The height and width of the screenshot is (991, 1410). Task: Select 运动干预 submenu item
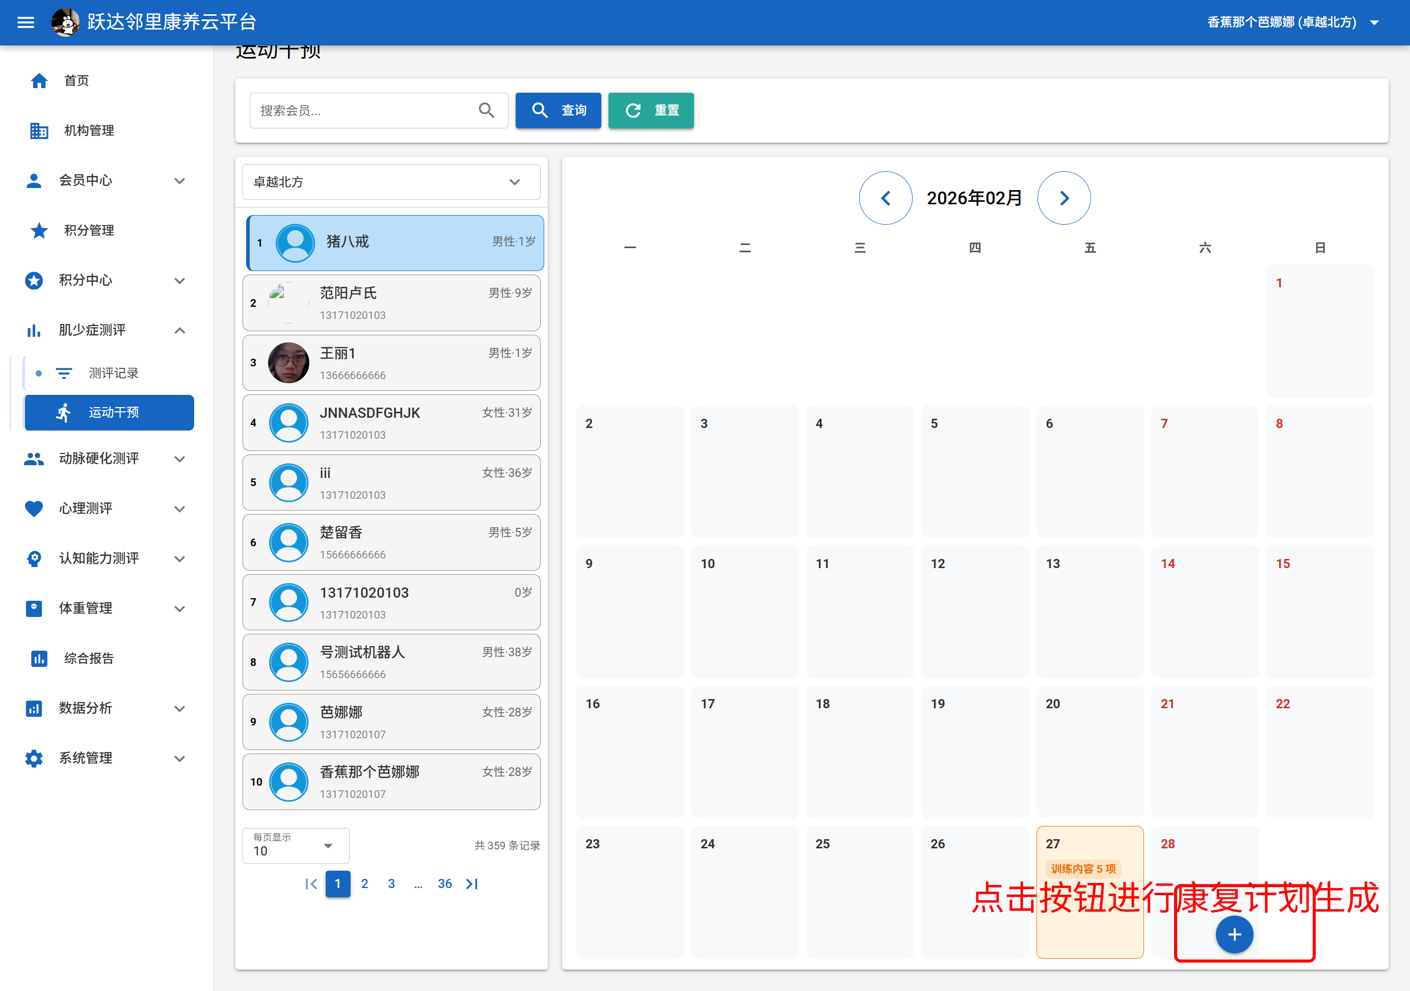click(109, 413)
